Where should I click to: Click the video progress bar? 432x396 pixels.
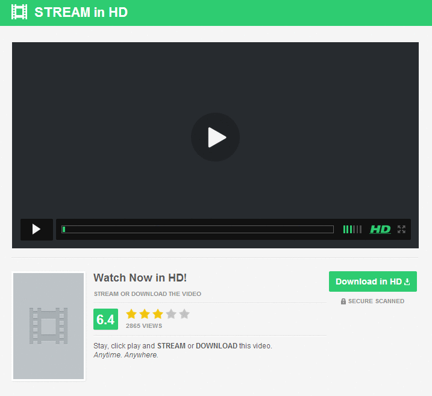[198, 229]
